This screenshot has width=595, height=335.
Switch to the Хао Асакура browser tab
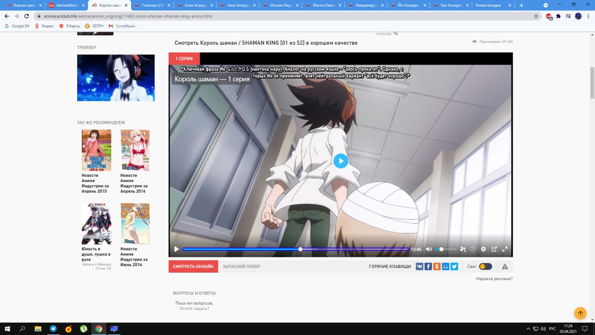[450, 5]
